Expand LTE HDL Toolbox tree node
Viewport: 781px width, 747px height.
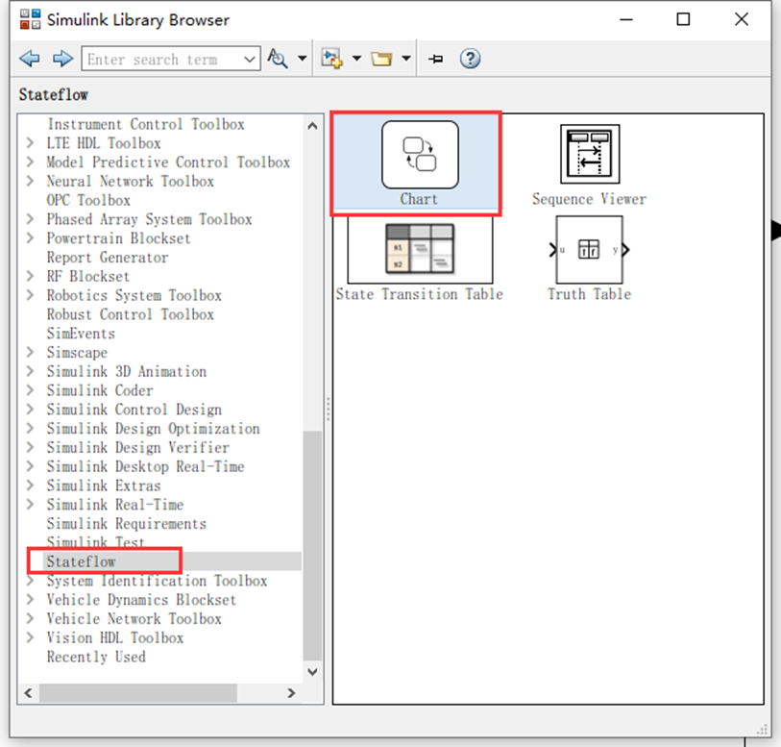pyautogui.click(x=31, y=143)
